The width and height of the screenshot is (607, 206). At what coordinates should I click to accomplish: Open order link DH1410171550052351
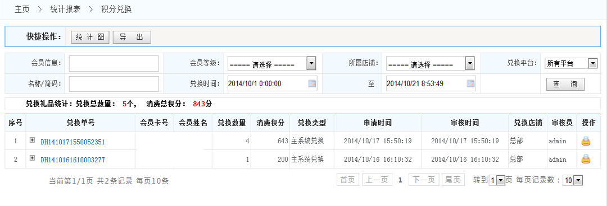[x=73, y=142]
